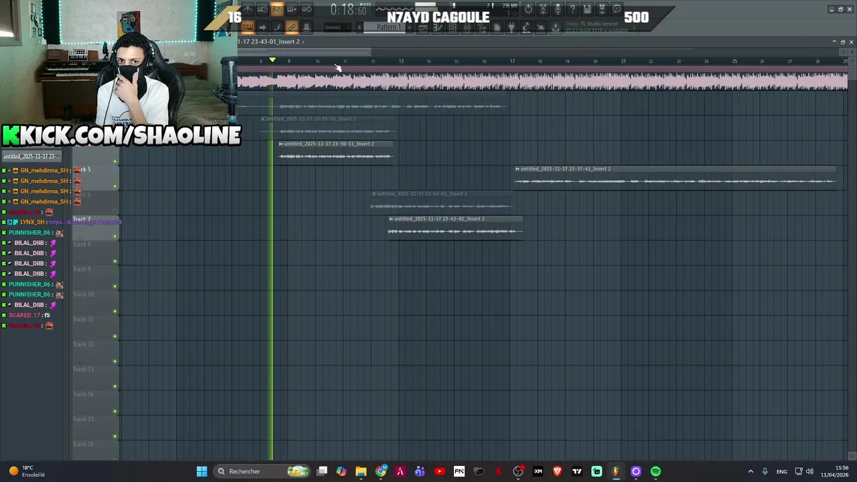Open Google Chrome from taskbar
857x482 pixels.
pyautogui.click(x=381, y=471)
